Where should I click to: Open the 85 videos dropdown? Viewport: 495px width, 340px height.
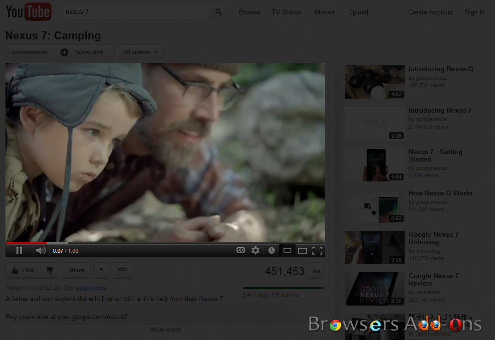[141, 52]
